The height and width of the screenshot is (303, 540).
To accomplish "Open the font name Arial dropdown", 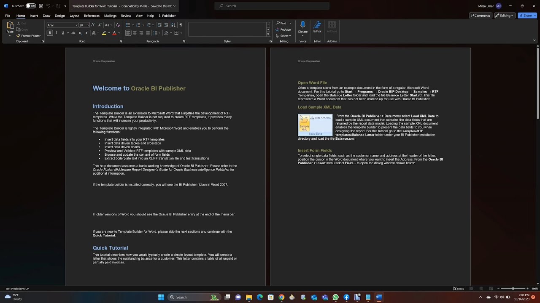I will tap(77, 25).
